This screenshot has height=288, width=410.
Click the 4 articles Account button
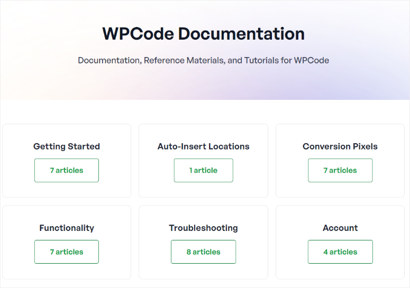pyautogui.click(x=340, y=252)
